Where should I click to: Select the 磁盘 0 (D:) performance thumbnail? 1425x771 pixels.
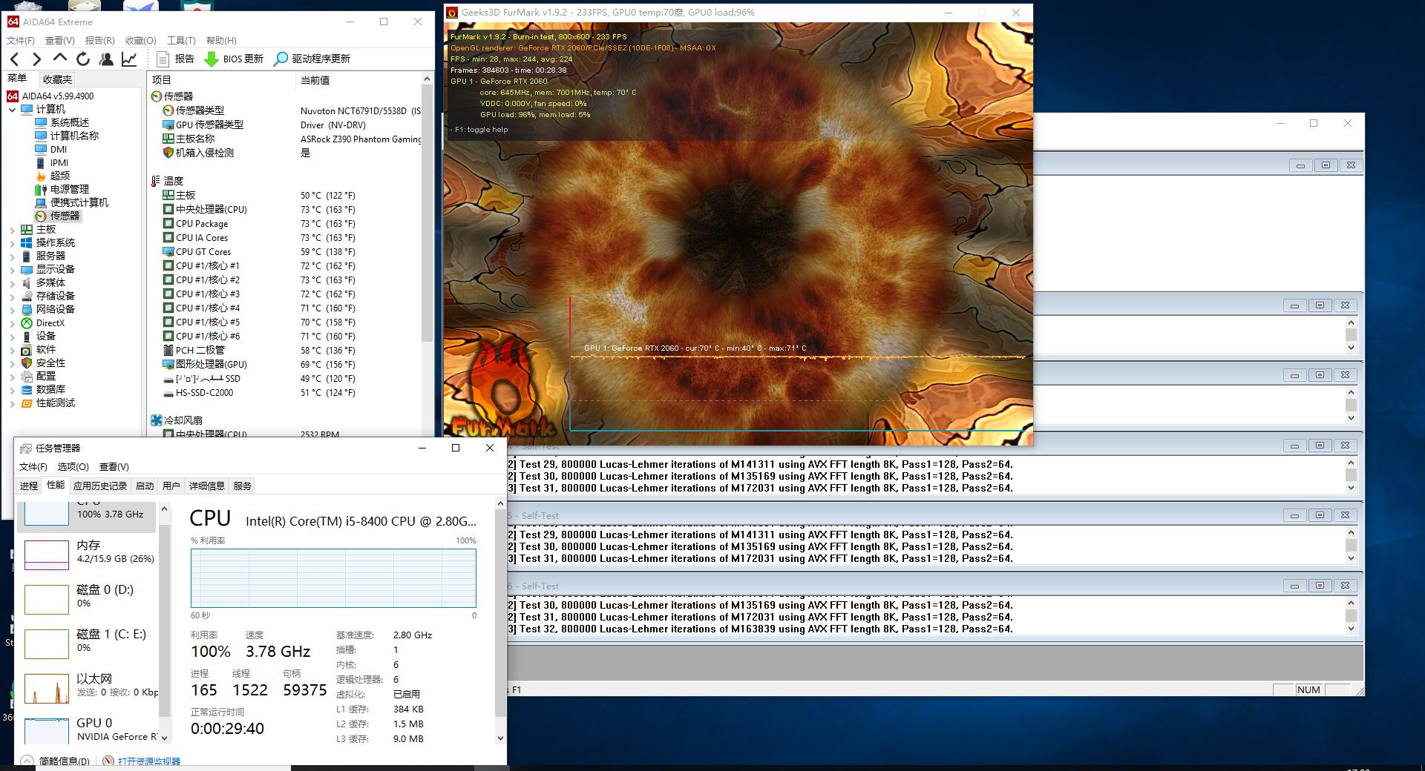tap(47, 600)
